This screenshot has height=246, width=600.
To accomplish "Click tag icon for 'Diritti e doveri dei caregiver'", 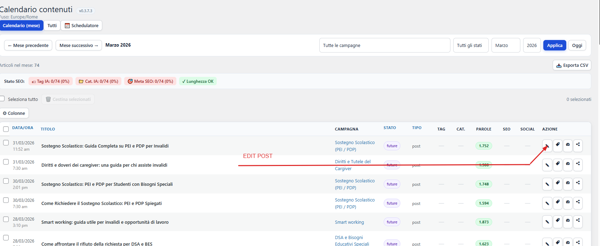I will (x=558, y=165).
